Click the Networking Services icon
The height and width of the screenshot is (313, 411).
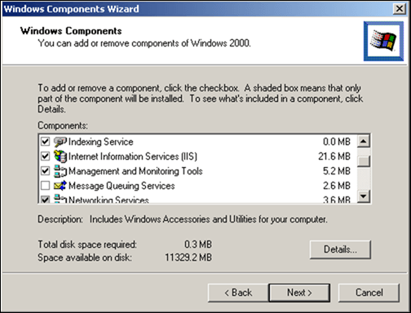(x=60, y=199)
